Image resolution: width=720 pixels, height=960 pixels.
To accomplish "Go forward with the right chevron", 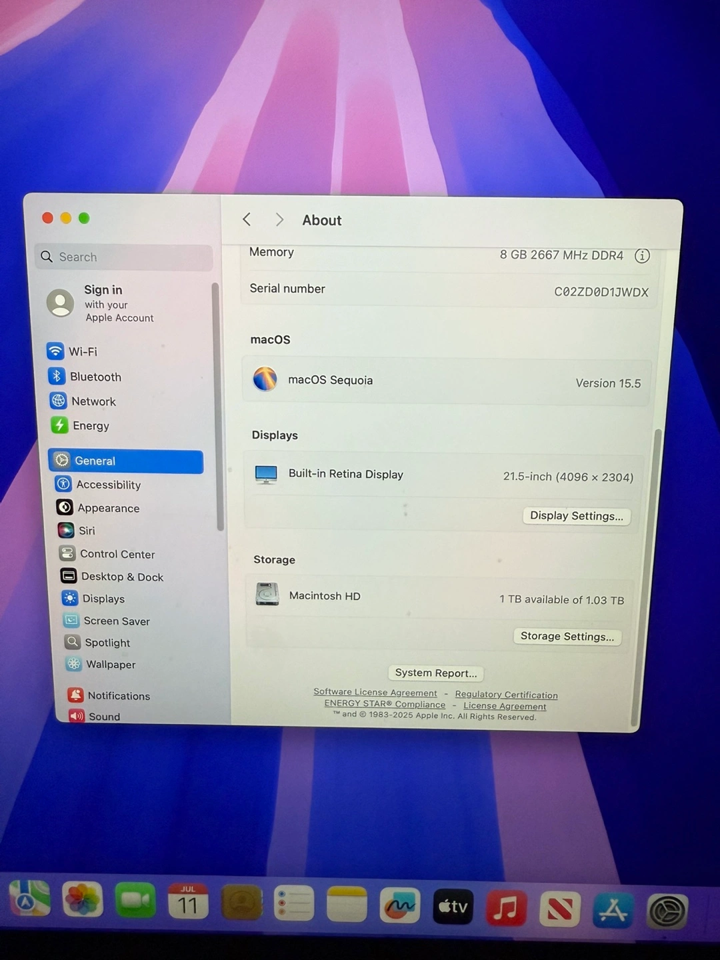I will coord(279,219).
